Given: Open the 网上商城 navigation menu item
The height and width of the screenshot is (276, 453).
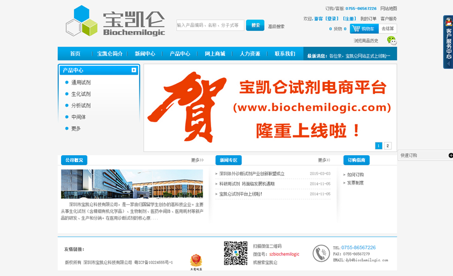Looking at the screenshot, I should [x=215, y=53].
